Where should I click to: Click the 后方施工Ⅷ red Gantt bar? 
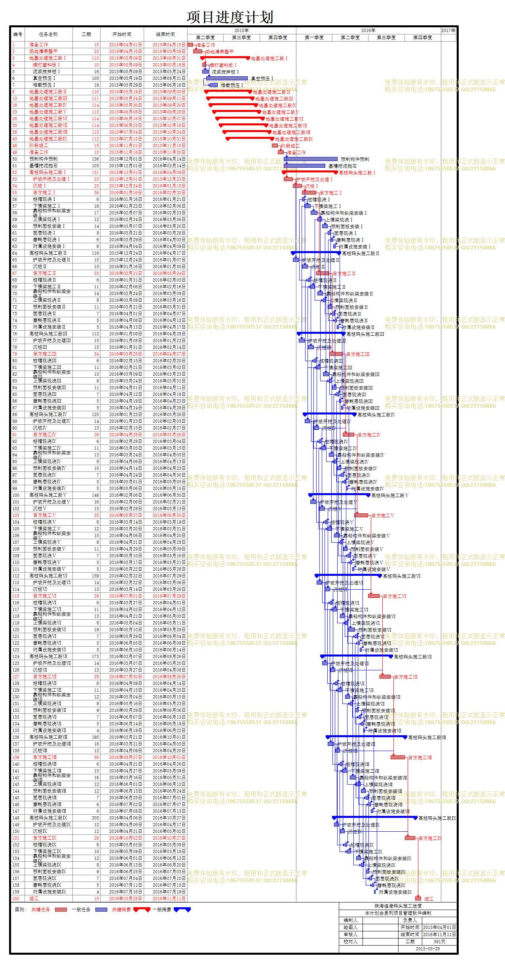pyautogui.click(x=398, y=757)
